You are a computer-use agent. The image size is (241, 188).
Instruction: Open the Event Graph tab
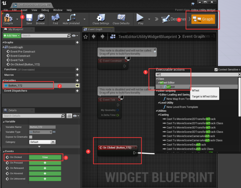click(95, 29)
